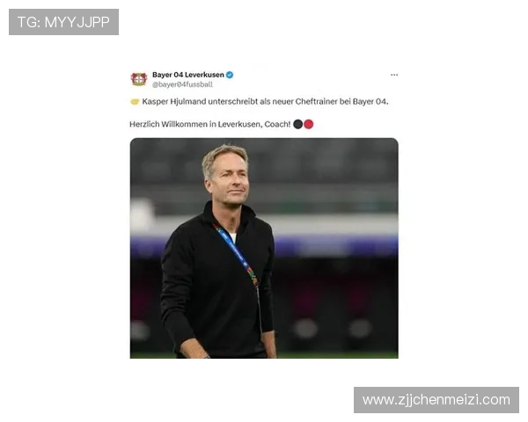This screenshot has height=422, width=528.
Task: Click the handshake emoji before Kasper
Action: (135, 102)
